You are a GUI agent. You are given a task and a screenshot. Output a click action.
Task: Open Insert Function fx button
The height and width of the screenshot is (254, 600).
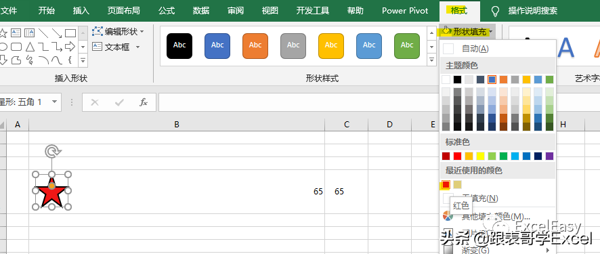click(144, 102)
